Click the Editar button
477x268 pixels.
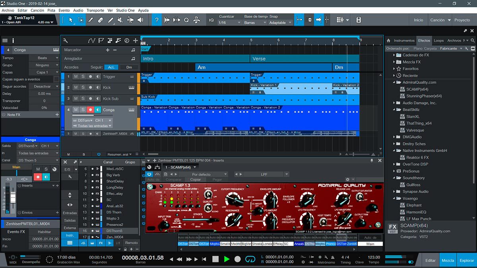tap(430, 260)
